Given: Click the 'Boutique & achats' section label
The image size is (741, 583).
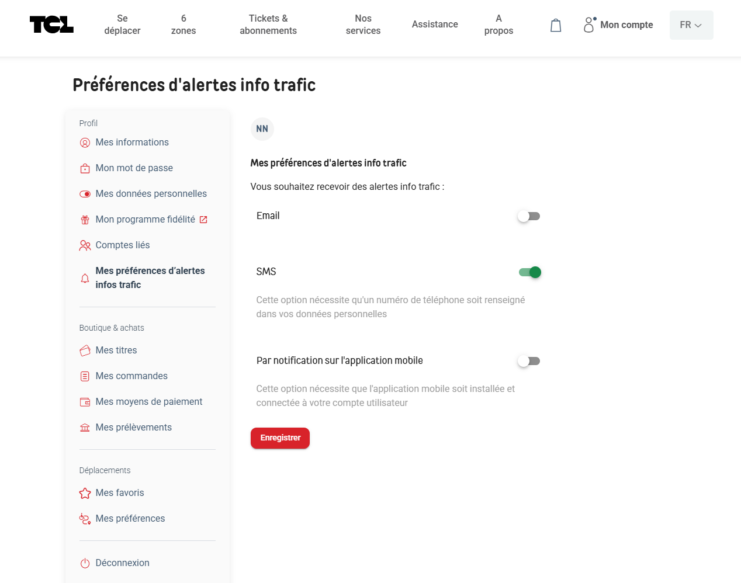Looking at the screenshot, I should click(112, 328).
